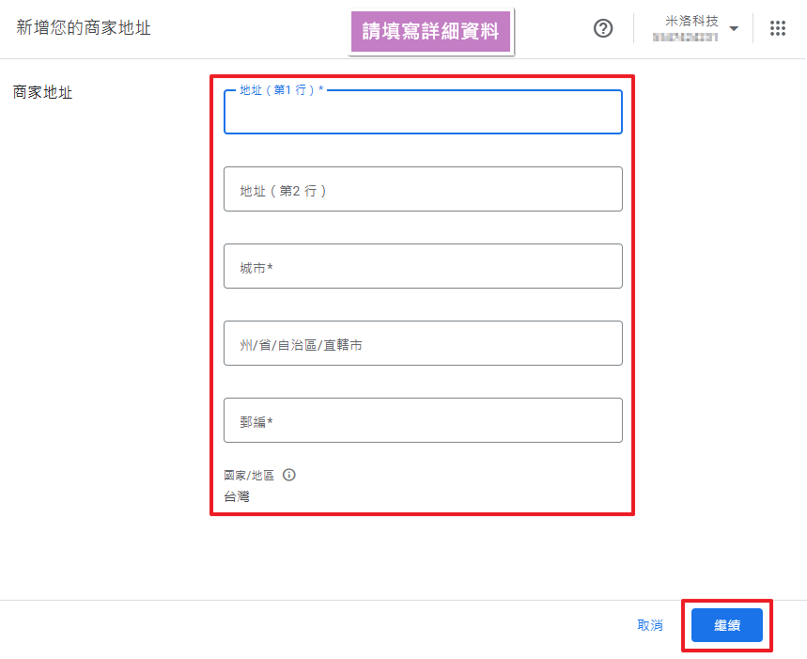
Task: Click the orange highlighted 州 character
Action: 246,345
